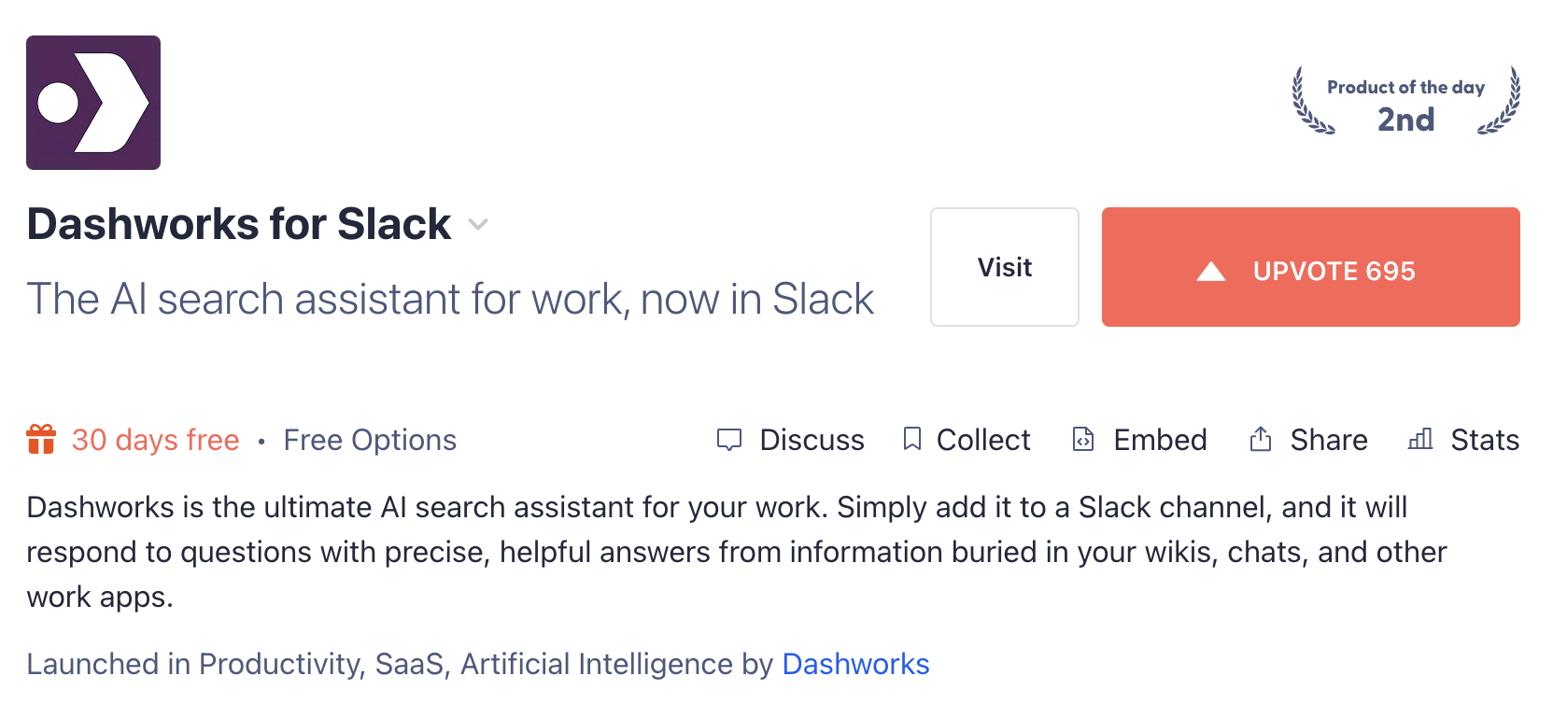Viewport: 1567px width, 704px height.
Task: Open the Embed option label
Action: (x=1160, y=440)
